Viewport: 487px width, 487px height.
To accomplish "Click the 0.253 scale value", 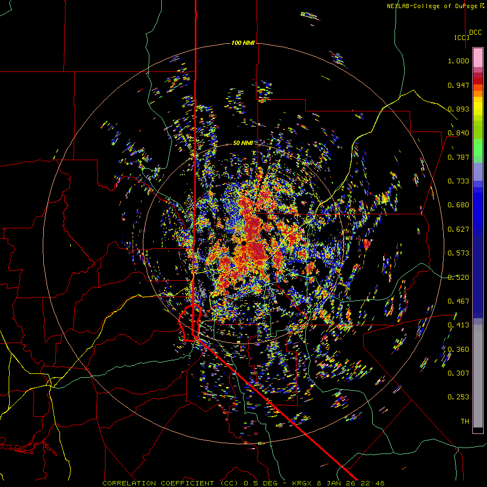I will point(458,397).
